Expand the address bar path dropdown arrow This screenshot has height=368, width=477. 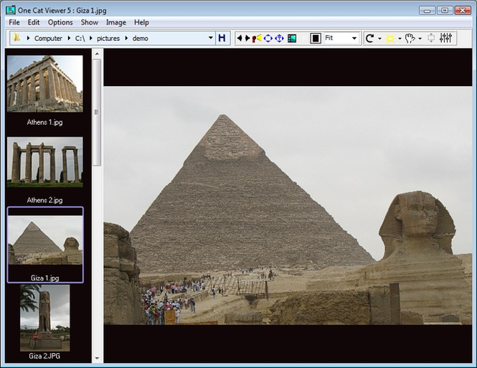[x=211, y=38]
